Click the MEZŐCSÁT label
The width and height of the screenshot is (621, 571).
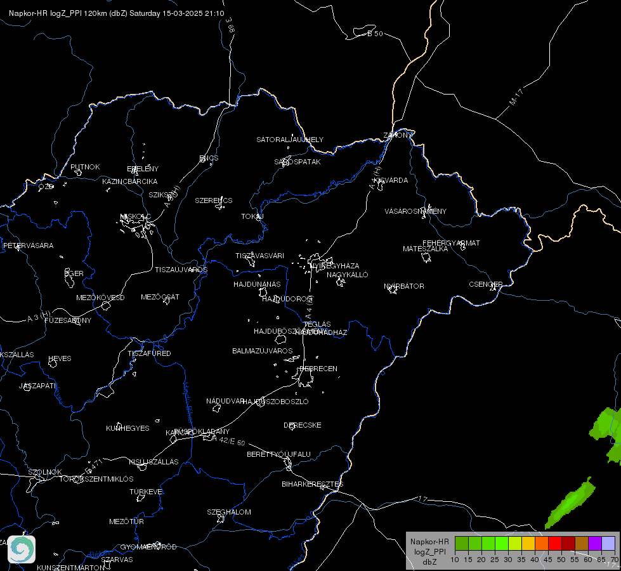tap(160, 297)
